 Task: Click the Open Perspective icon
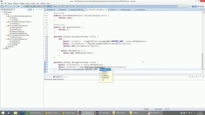[x=189, y=6]
